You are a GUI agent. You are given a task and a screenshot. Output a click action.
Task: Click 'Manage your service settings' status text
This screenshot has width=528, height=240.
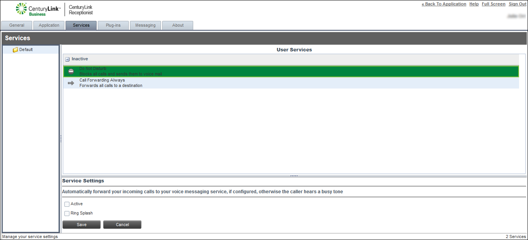pos(30,237)
